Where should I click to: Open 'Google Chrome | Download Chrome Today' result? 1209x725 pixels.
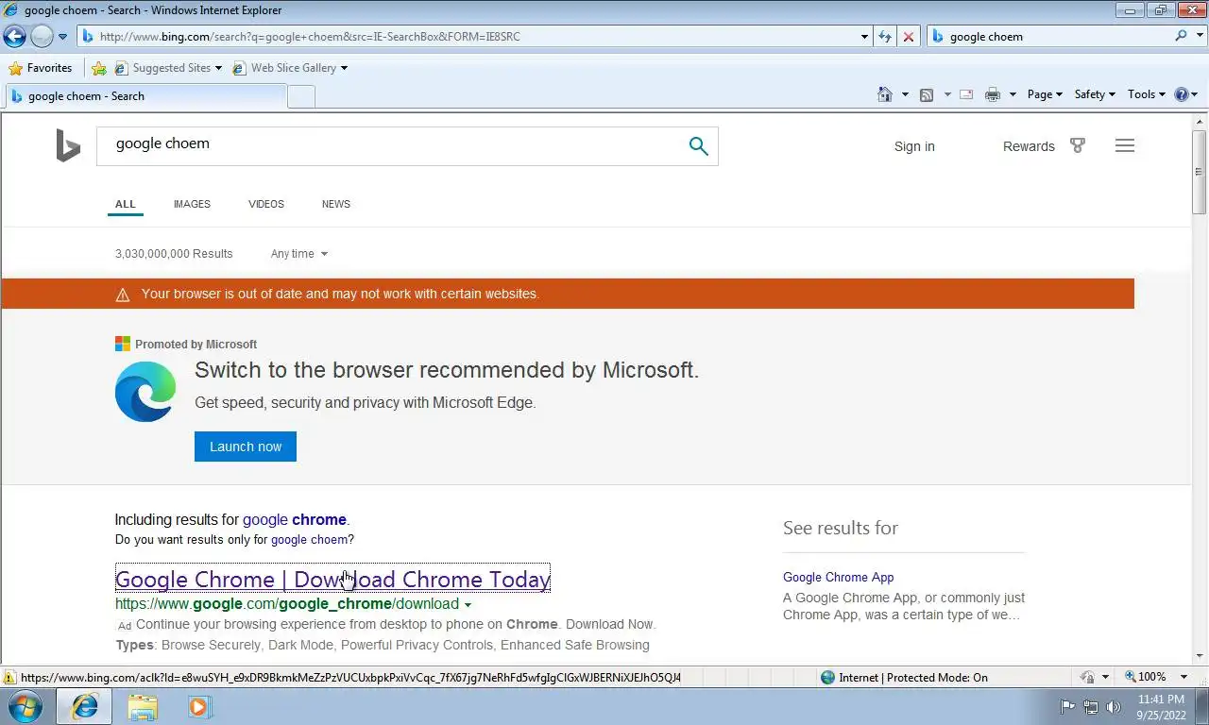point(332,579)
